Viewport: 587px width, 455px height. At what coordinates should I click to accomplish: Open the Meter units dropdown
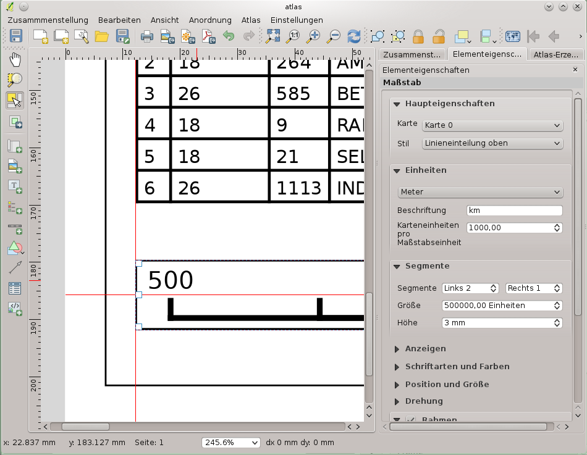[x=480, y=192]
